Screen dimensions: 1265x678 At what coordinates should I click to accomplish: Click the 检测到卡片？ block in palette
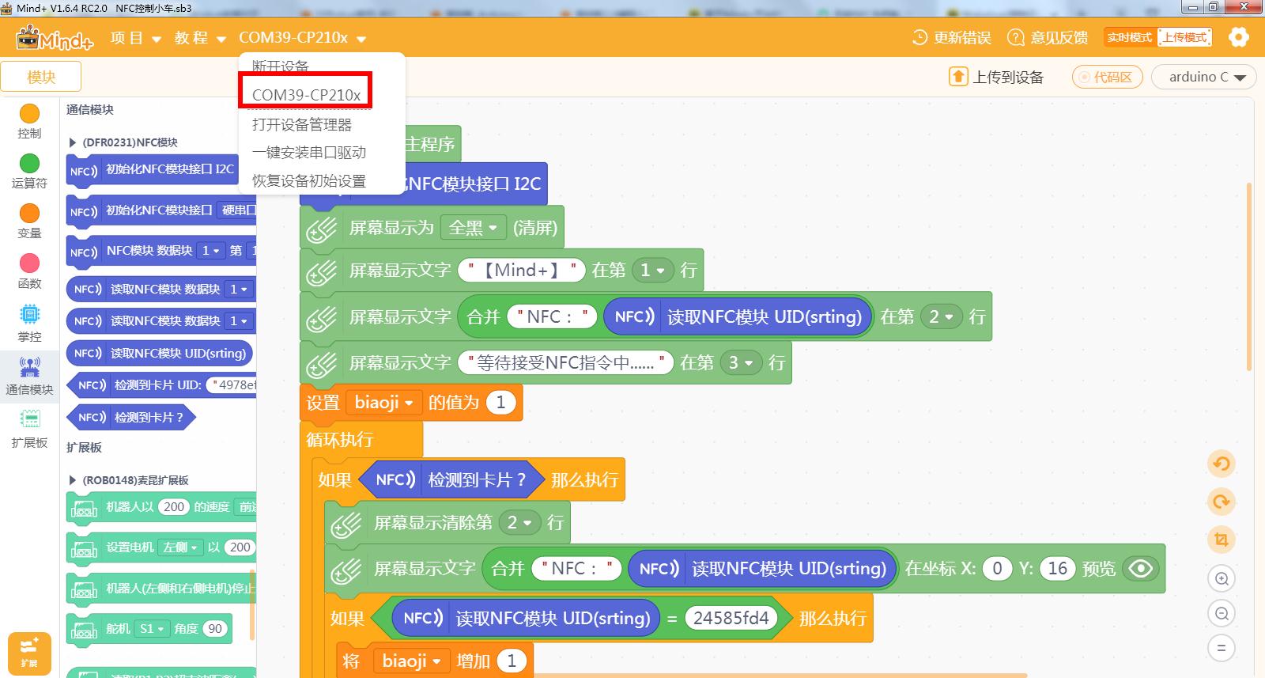(x=131, y=417)
